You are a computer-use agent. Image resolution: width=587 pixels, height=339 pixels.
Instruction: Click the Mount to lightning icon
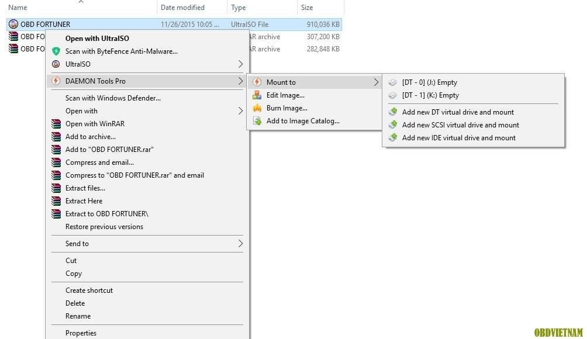[257, 82]
